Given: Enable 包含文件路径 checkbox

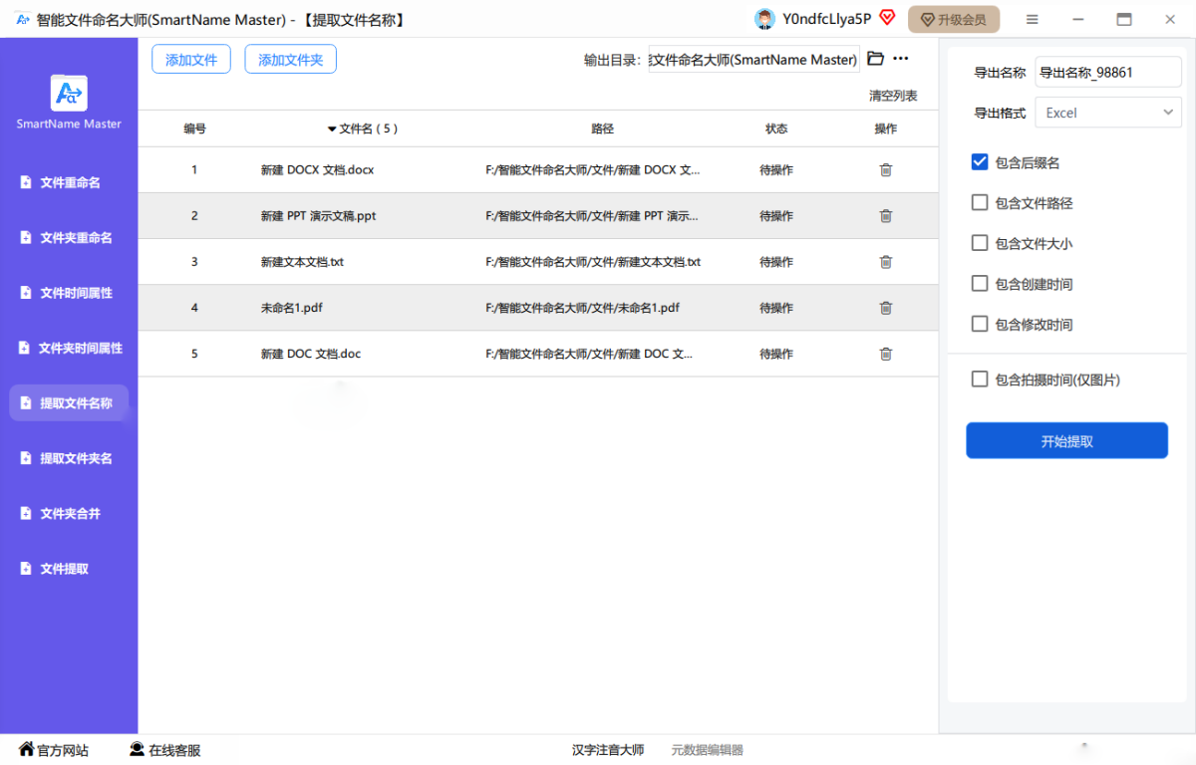Looking at the screenshot, I should point(979,203).
